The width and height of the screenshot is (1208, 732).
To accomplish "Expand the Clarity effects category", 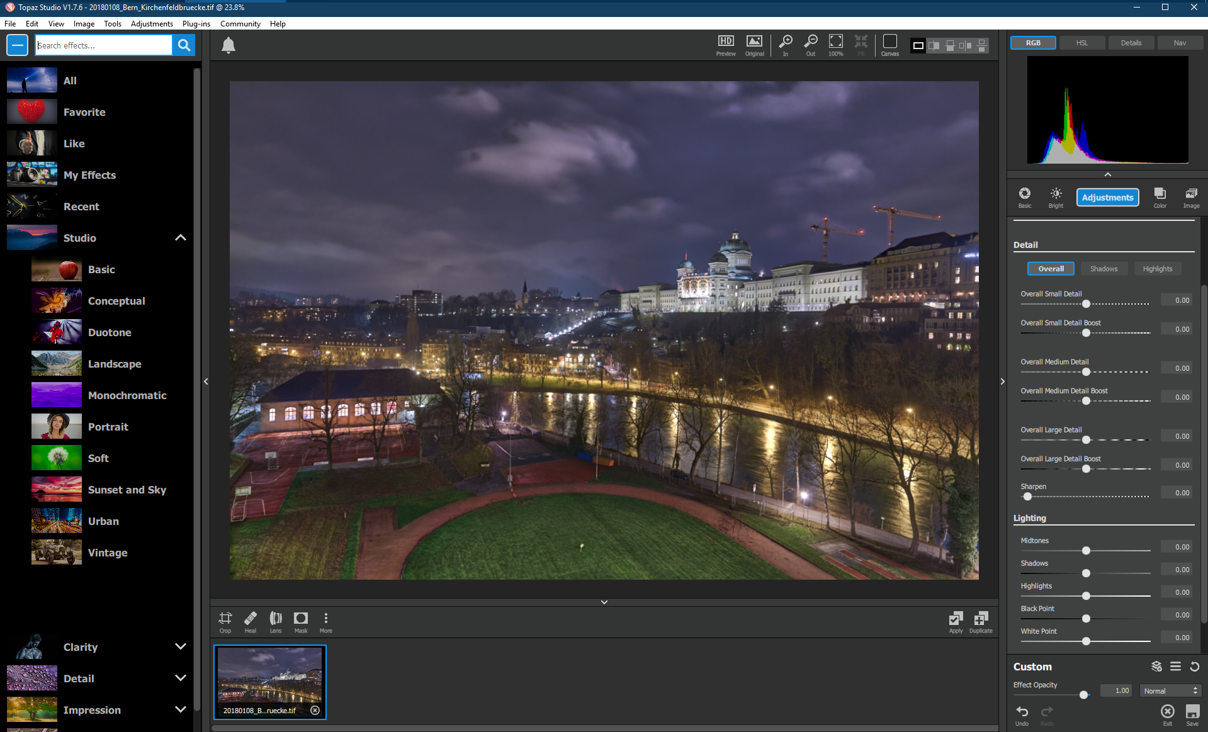I will 181,646.
